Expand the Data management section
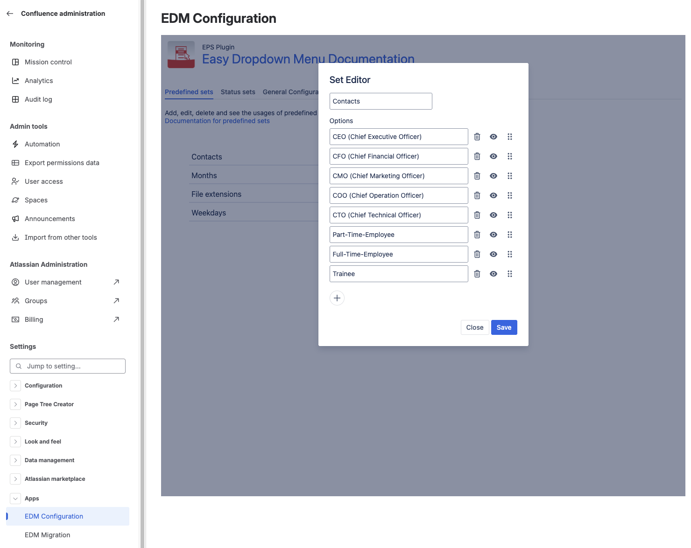The height and width of the screenshot is (548, 691). click(15, 460)
